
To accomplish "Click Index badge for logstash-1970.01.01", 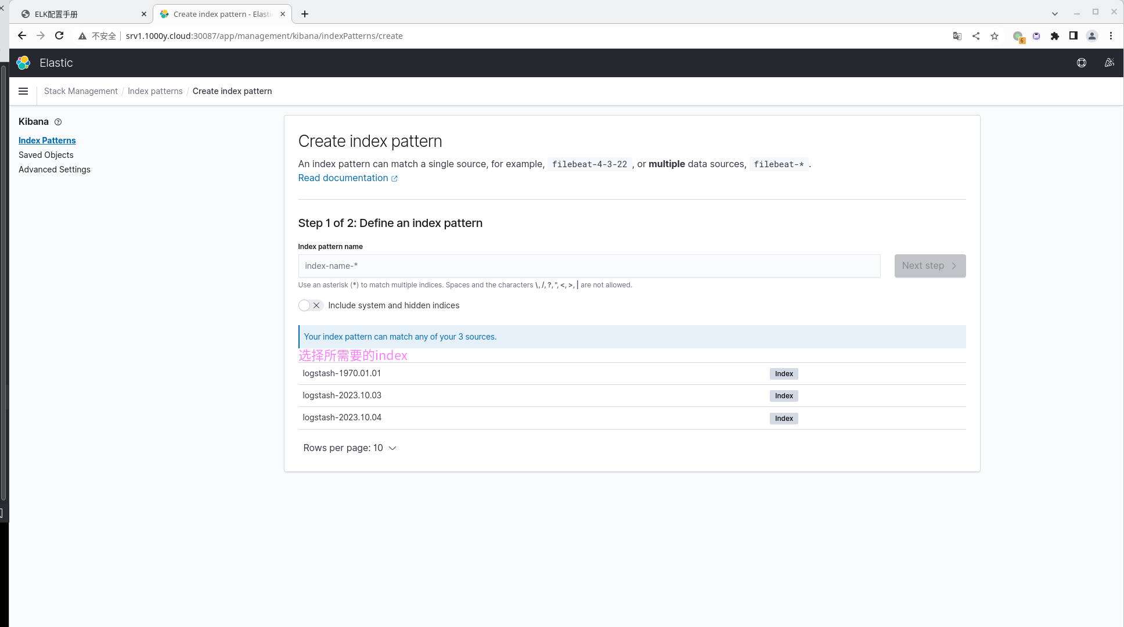I will pos(784,374).
